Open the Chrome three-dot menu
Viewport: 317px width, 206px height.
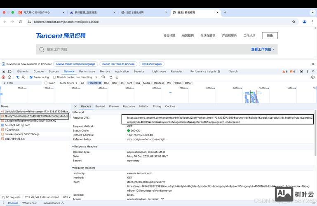click(x=312, y=22)
